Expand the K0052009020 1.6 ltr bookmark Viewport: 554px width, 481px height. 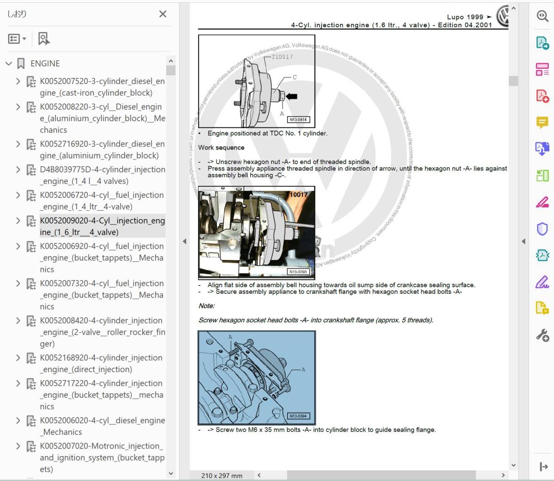pos(18,220)
